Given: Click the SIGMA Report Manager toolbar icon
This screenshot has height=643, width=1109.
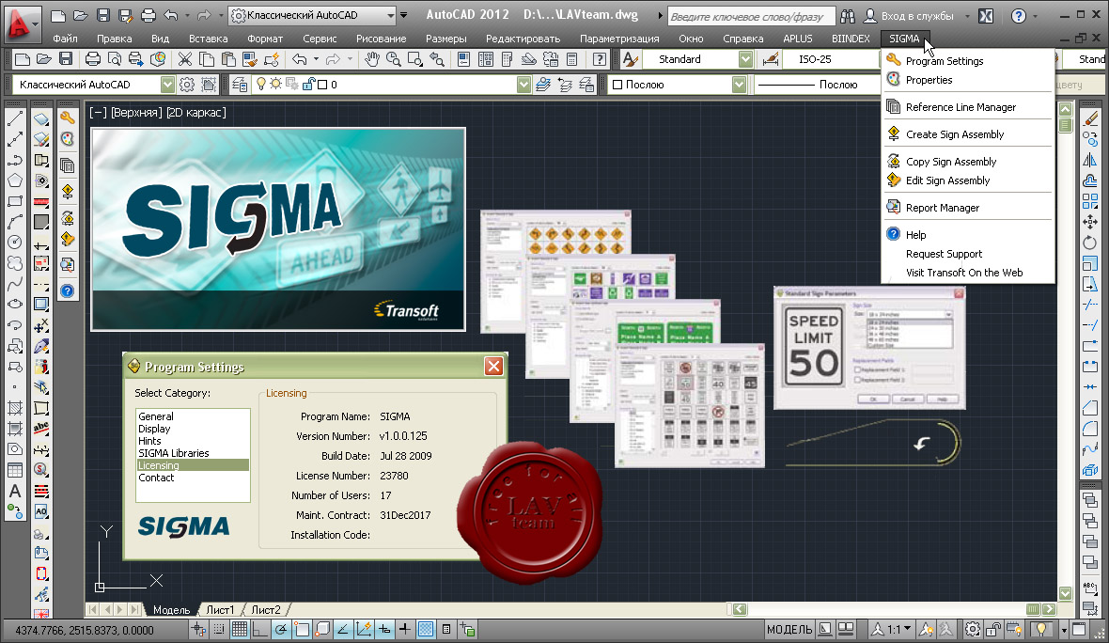Looking at the screenshot, I should (x=67, y=264).
